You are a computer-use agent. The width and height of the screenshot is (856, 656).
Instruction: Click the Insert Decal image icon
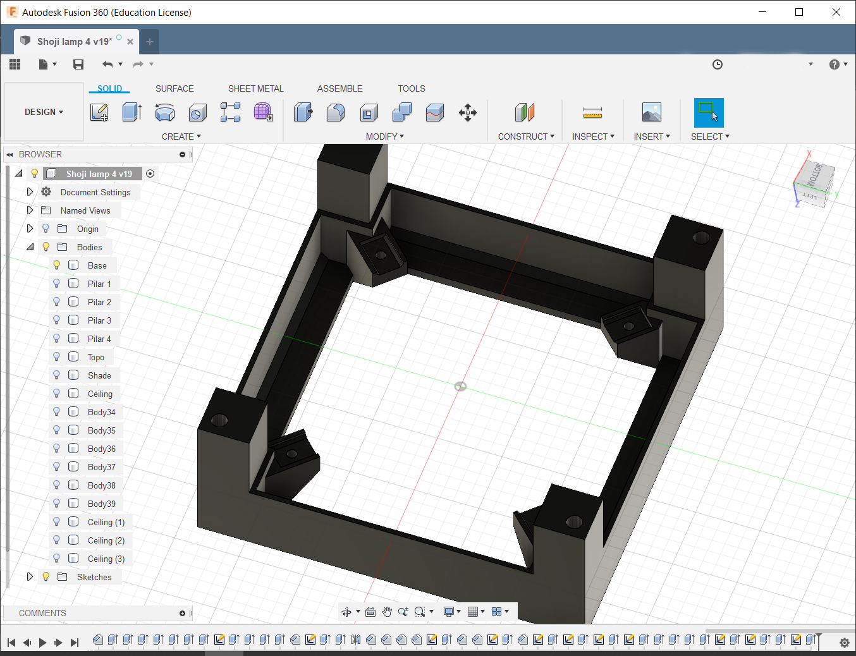point(652,112)
